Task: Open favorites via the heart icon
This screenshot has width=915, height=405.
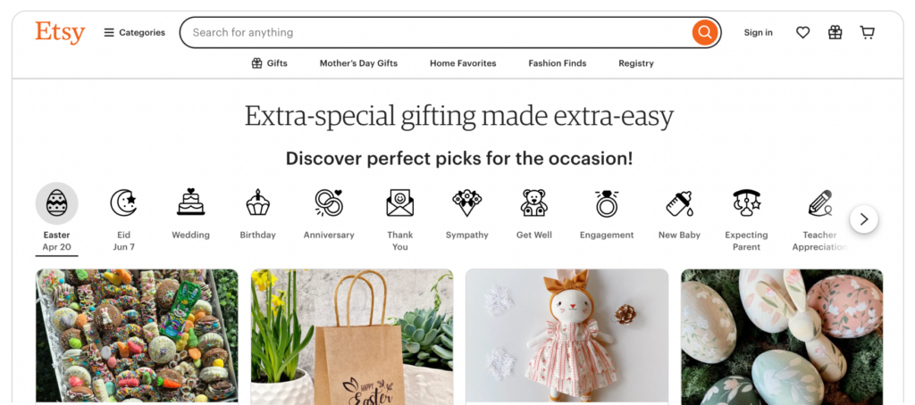Action: pyautogui.click(x=803, y=33)
